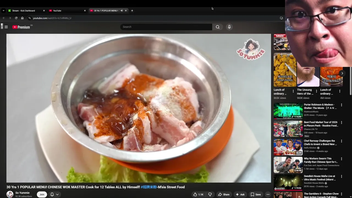352x198 pixels.
Task: Click the YouTube Premium logo
Action: [x=21, y=27]
